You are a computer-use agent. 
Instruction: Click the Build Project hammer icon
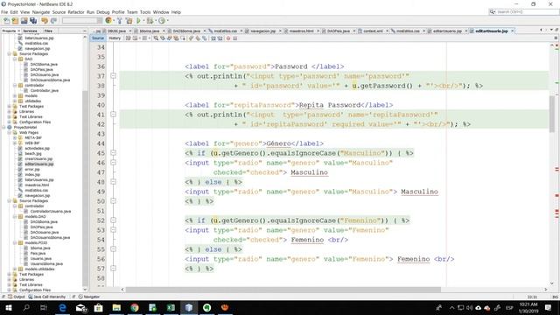pyautogui.click(x=120, y=21)
